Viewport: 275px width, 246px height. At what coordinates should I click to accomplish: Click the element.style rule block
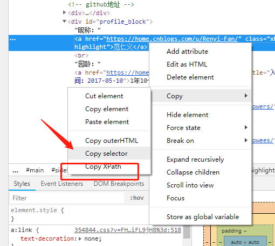(37, 214)
